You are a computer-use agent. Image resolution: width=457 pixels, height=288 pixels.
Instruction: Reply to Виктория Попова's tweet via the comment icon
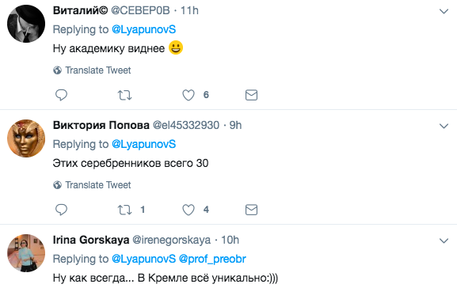(x=61, y=210)
